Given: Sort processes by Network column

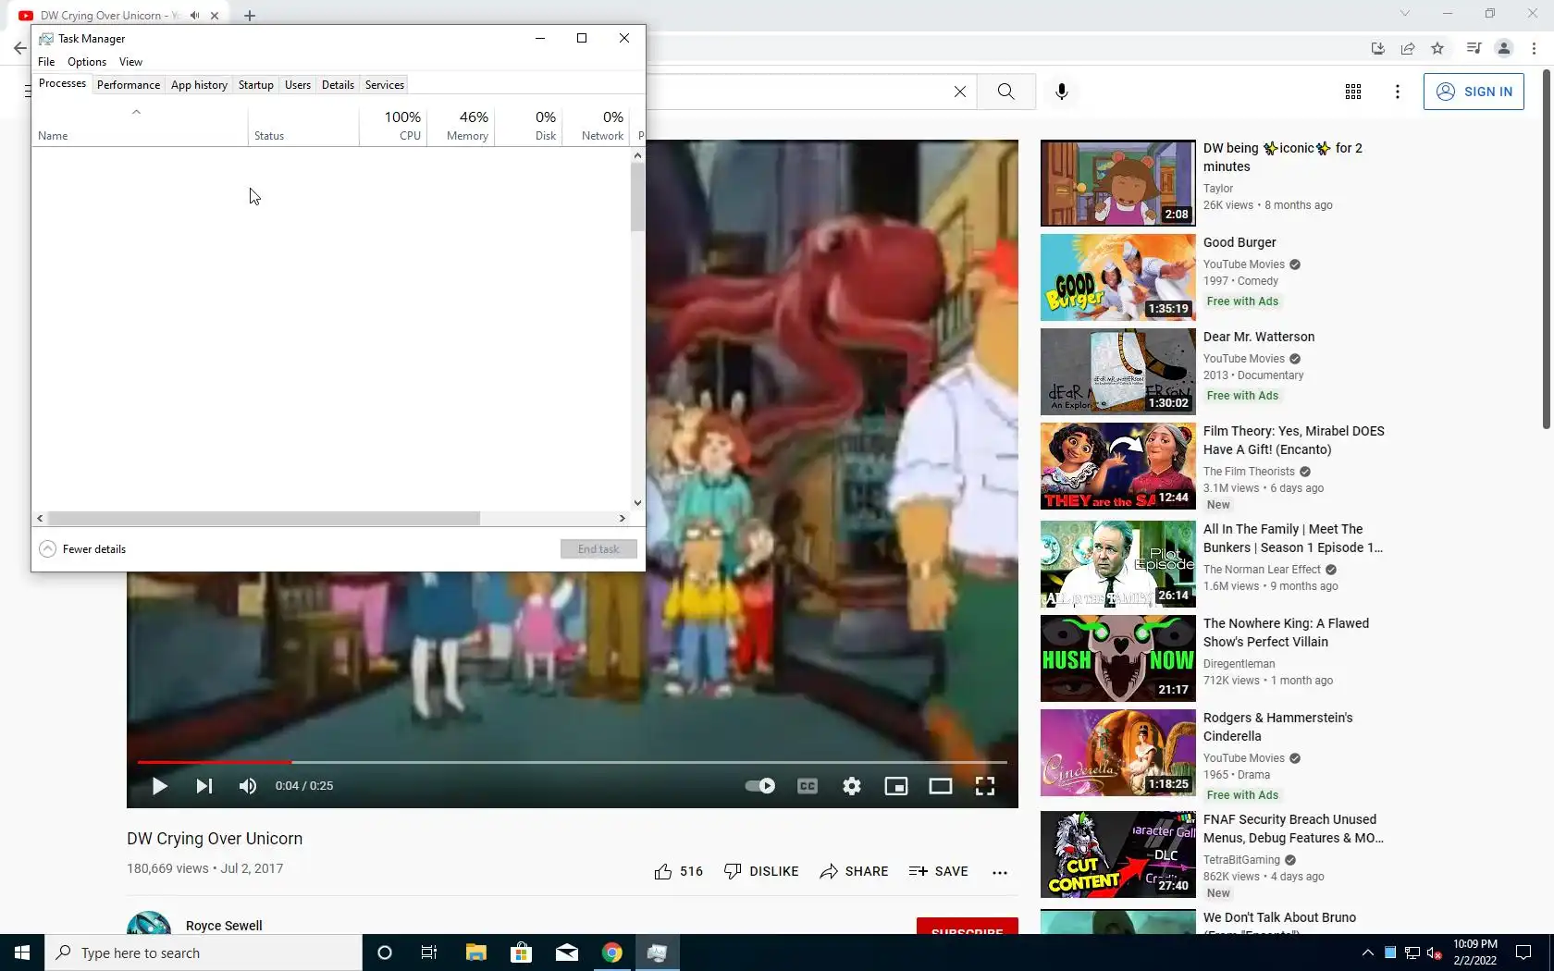Looking at the screenshot, I should (596, 126).
